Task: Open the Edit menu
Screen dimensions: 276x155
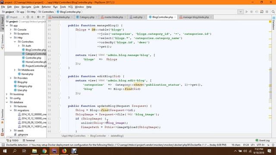Action: (9, 7)
